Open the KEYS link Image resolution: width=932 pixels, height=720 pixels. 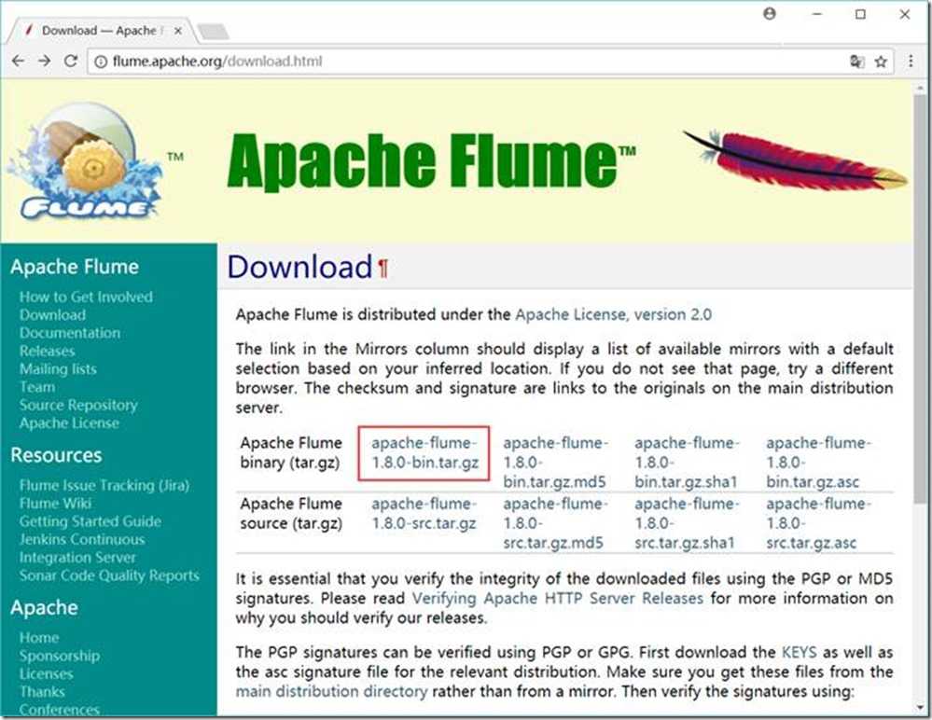pyautogui.click(x=799, y=652)
